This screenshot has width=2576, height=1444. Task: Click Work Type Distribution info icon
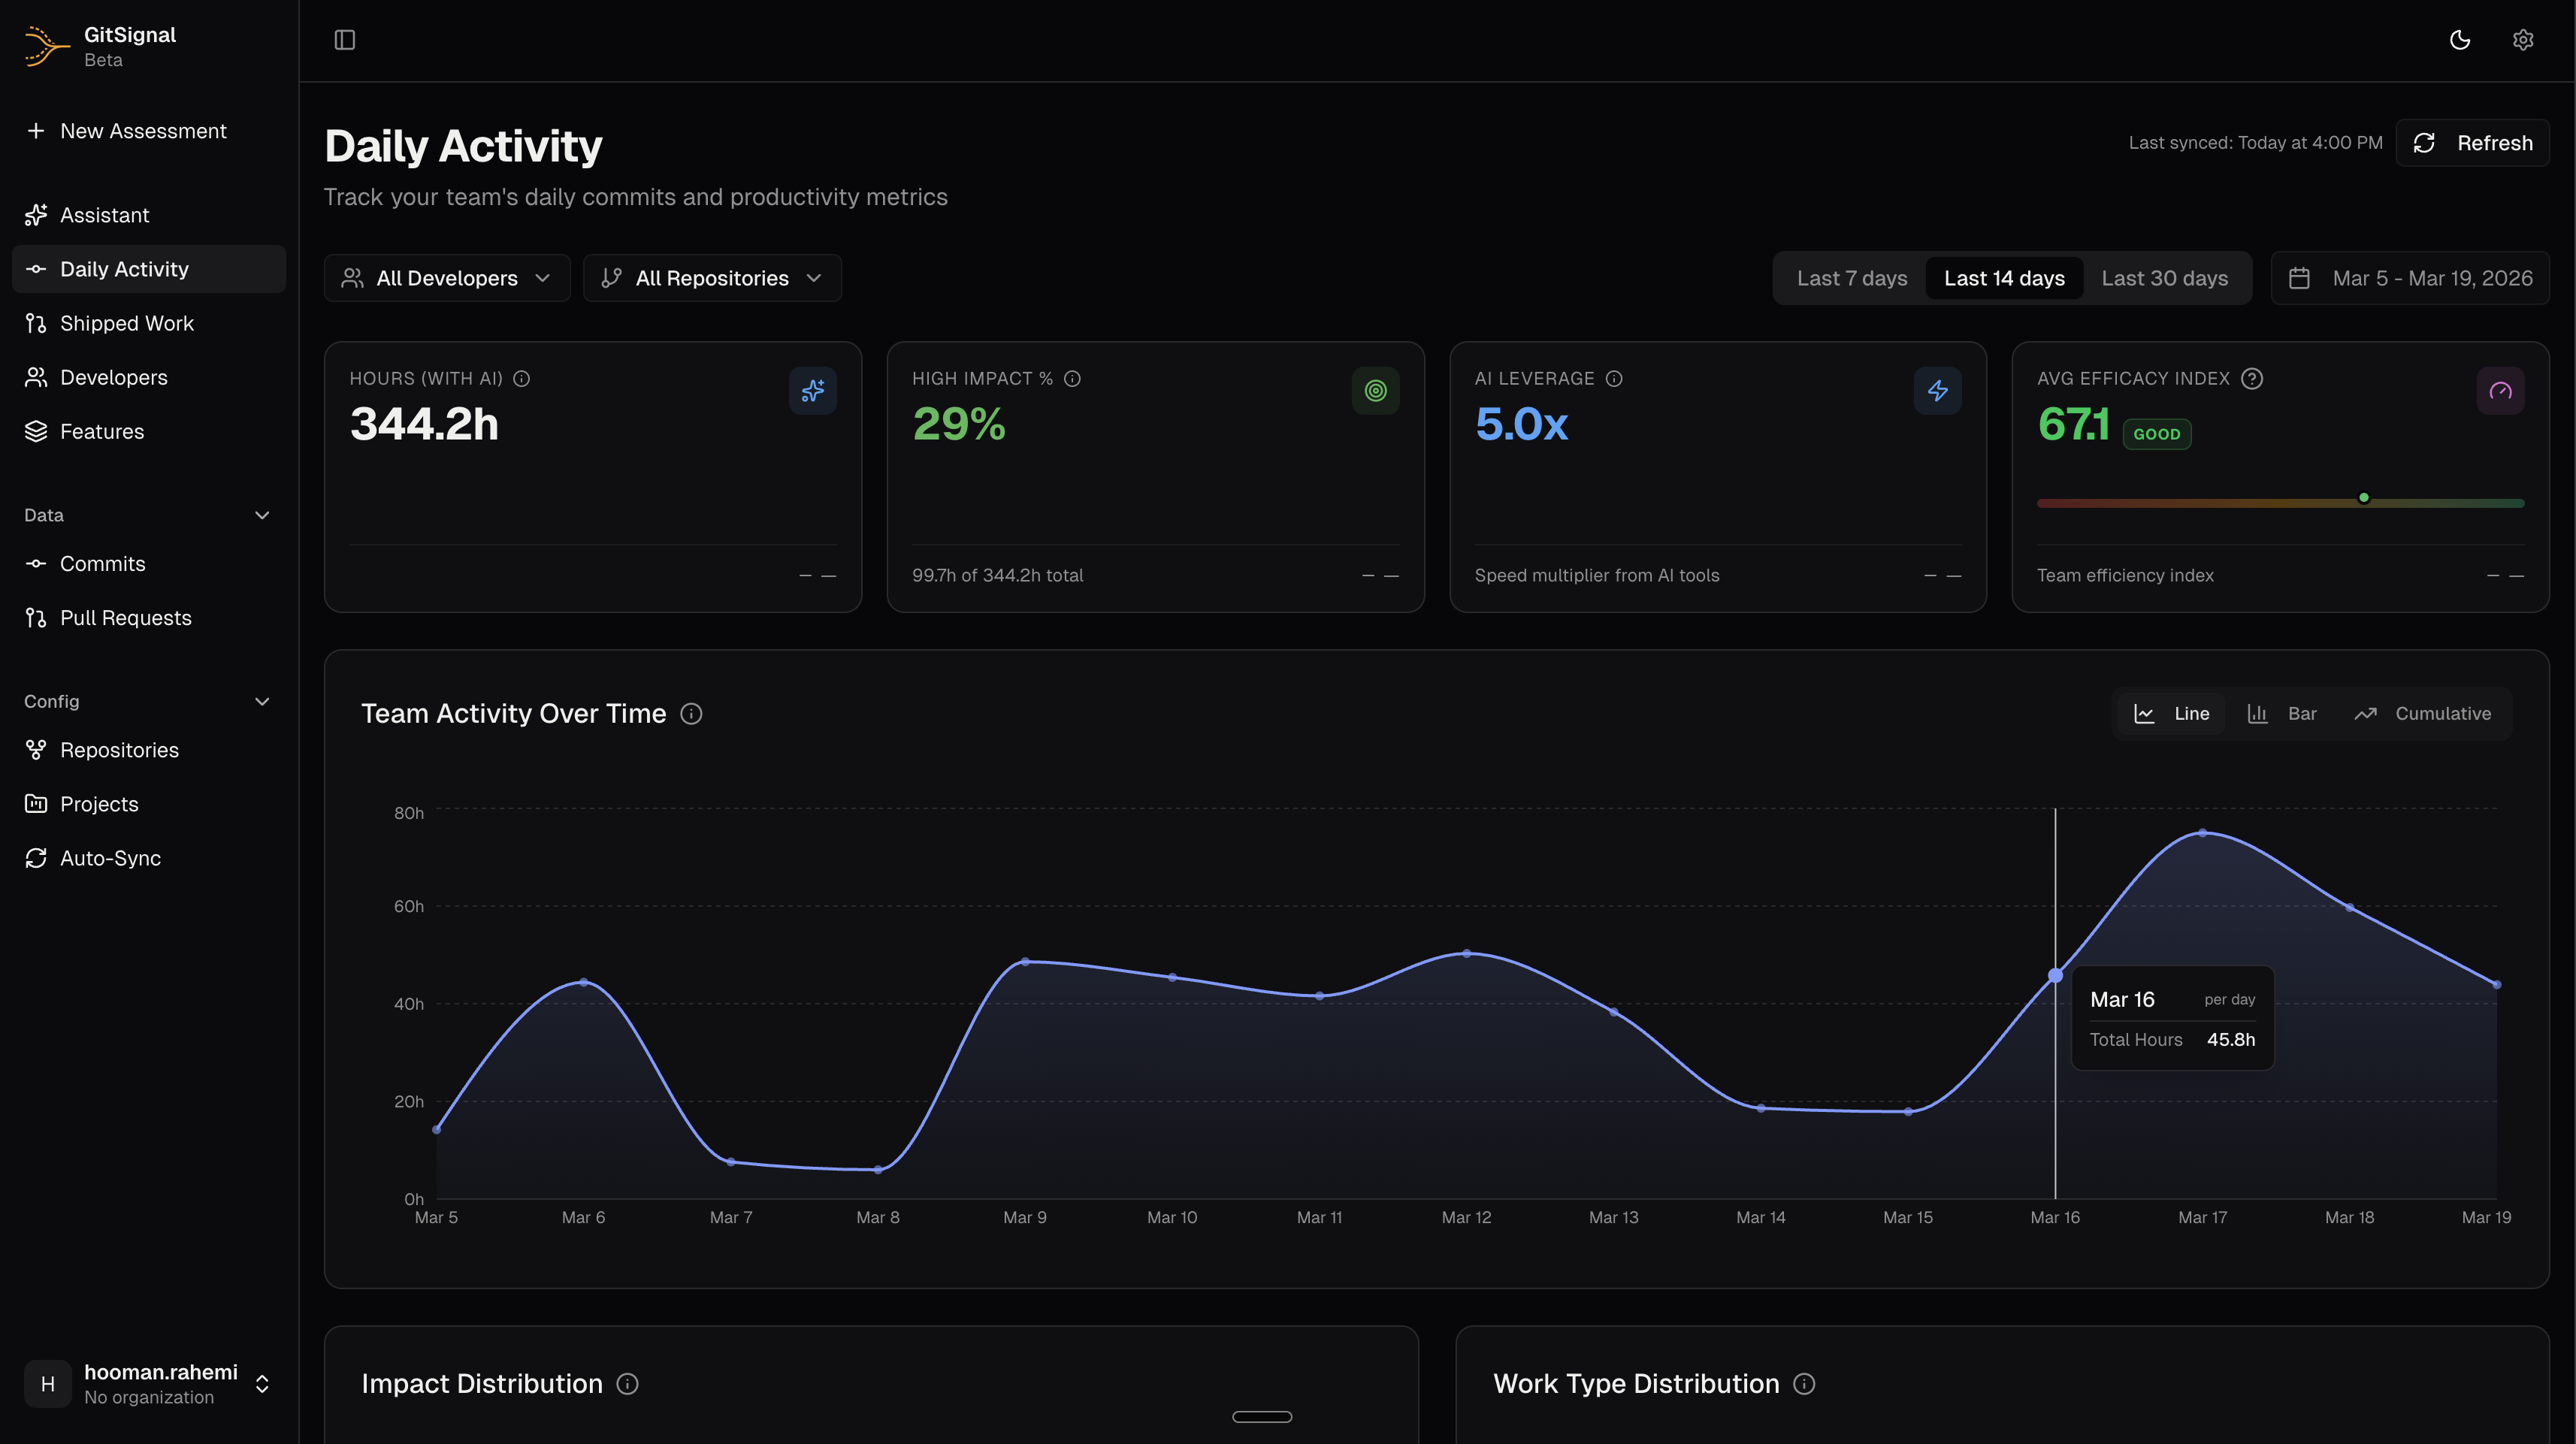[1804, 1383]
